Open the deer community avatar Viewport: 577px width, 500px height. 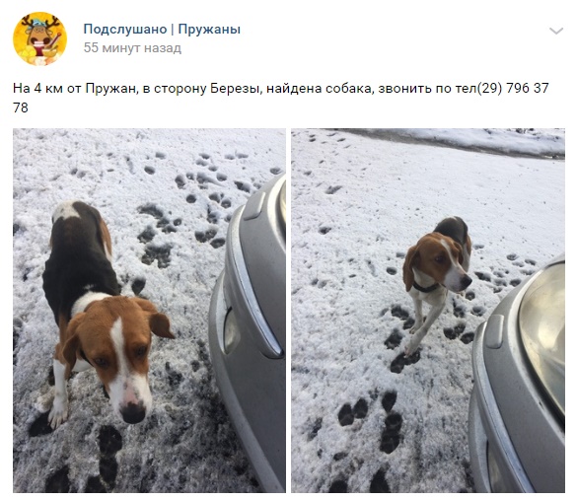(39, 38)
